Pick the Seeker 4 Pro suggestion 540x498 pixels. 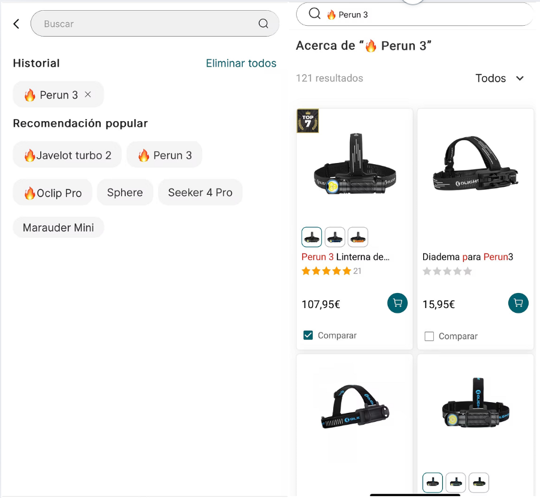200,192
